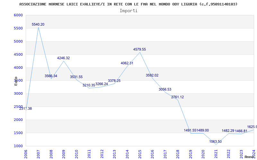Click the 3378.25 data label
257x160 pixels.
click(114, 81)
